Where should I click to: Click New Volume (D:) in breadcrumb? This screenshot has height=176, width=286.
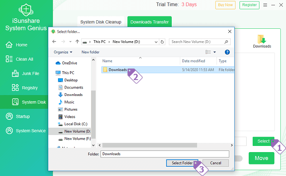[x=126, y=42]
